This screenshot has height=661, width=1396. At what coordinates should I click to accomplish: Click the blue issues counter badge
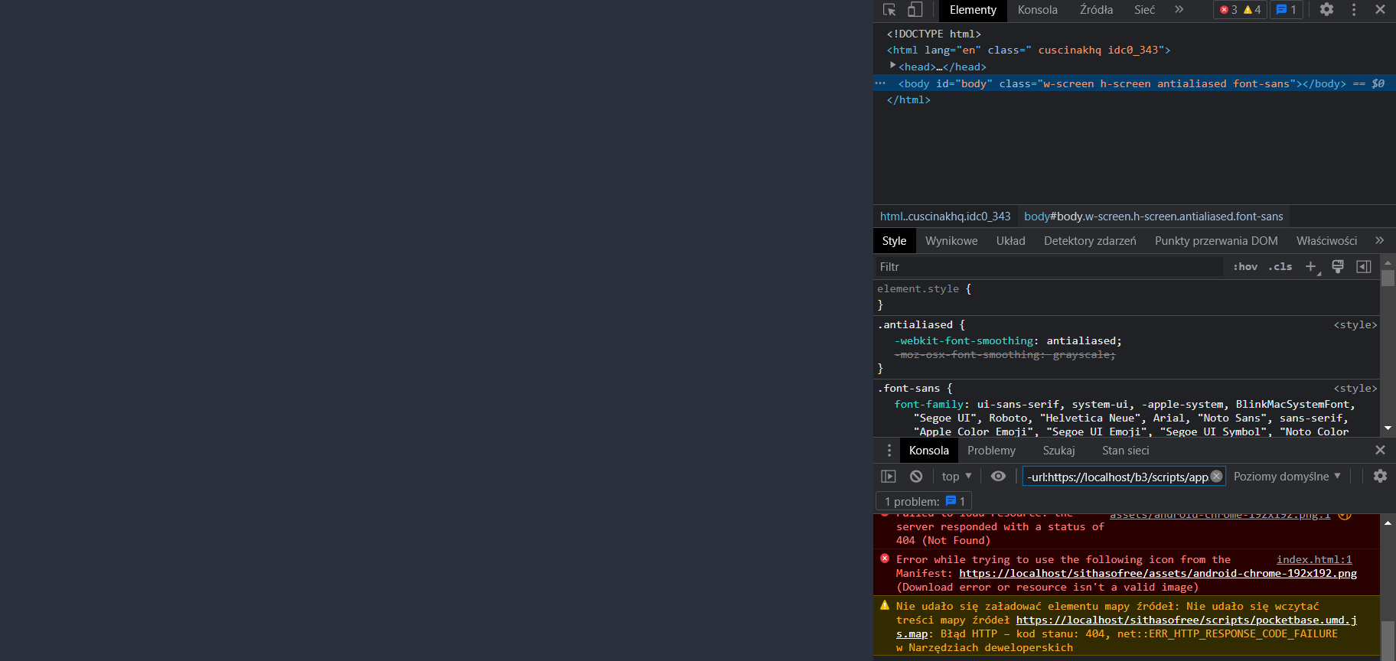coord(1287,10)
